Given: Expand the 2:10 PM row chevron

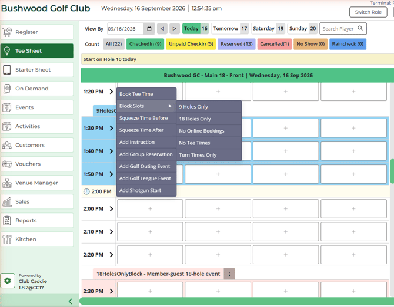Looking at the screenshot, I should (111, 232).
